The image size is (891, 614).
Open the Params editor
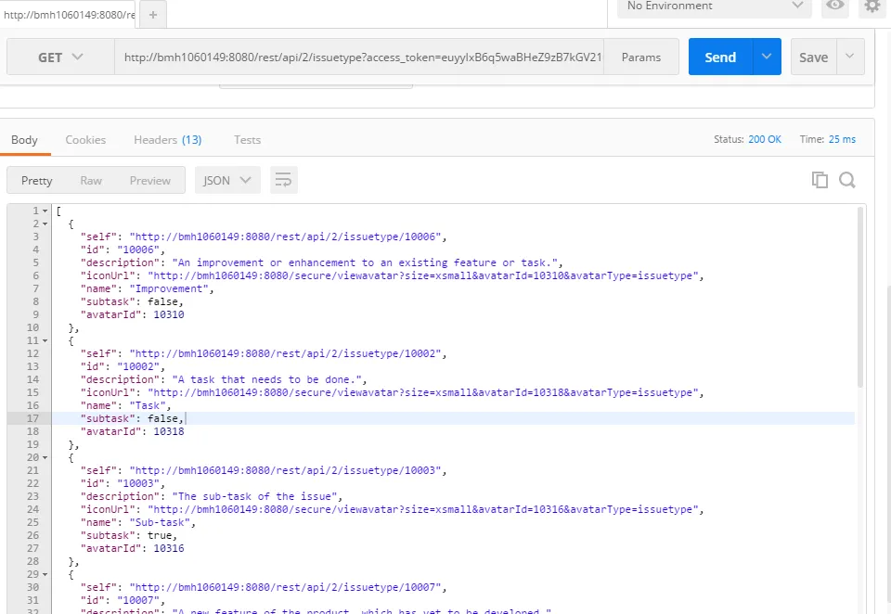tap(641, 57)
